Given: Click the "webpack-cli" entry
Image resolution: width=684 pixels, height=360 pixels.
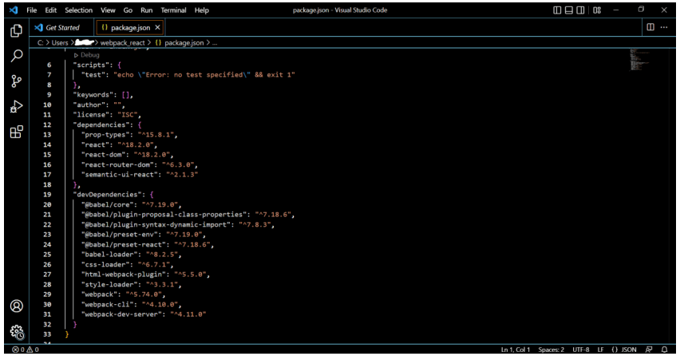Looking at the screenshot, I should pos(131,305).
